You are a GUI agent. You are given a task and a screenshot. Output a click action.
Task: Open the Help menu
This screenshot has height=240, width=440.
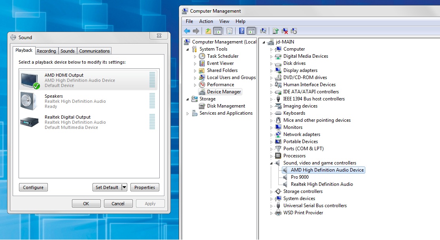(240, 21)
